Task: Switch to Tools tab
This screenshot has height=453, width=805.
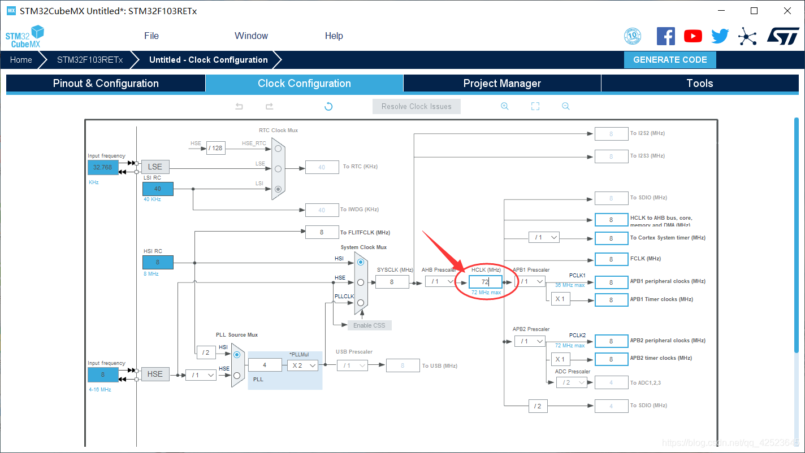Action: pyautogui.click(x=700, y=84)
